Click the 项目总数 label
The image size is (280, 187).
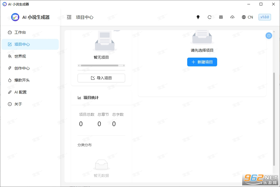pyautogui.click(x=87, y=114)
